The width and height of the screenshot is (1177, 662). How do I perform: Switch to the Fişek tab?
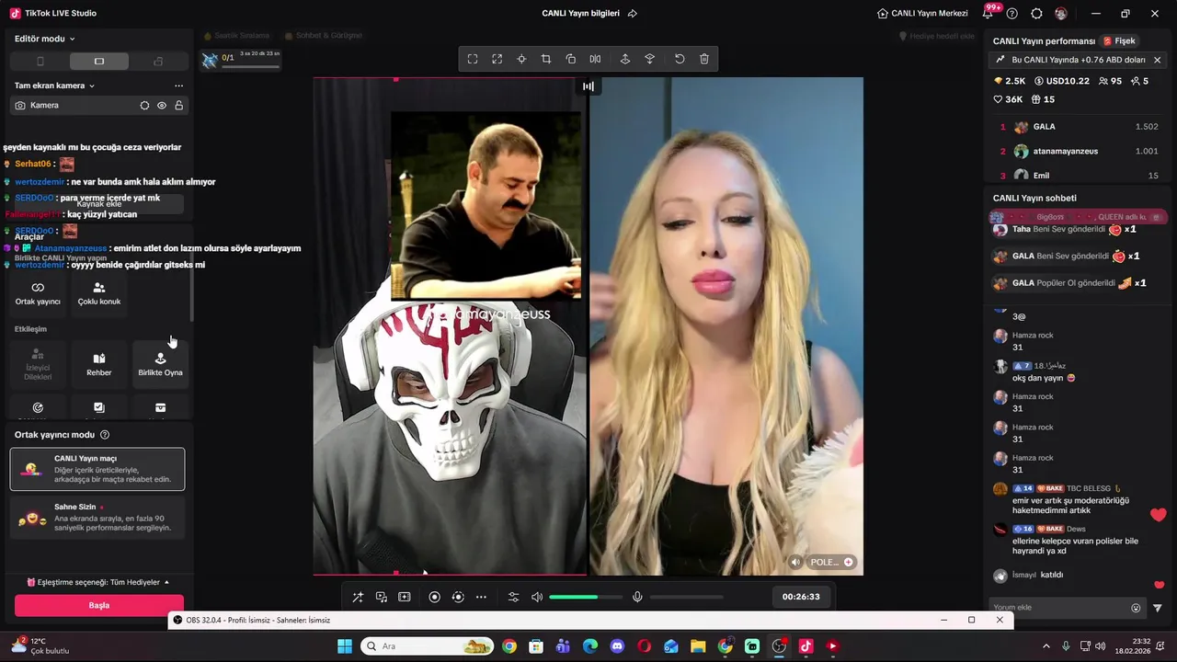[1120, 41]
